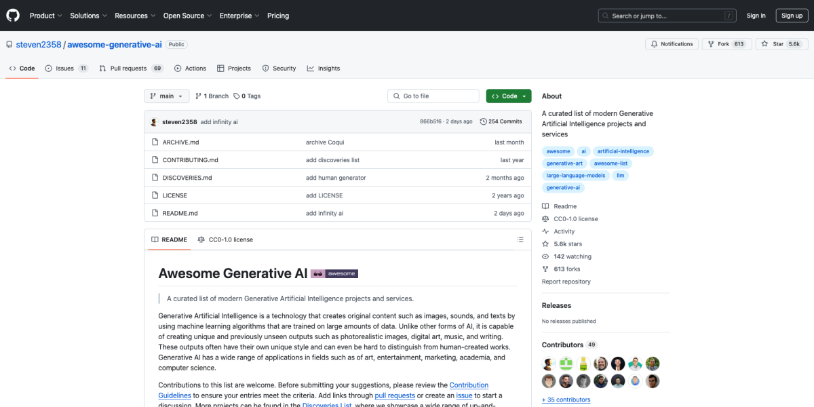View the 613 forks sidebar link
The height and width of the screenshot is (407, 814).
point(561,269)
